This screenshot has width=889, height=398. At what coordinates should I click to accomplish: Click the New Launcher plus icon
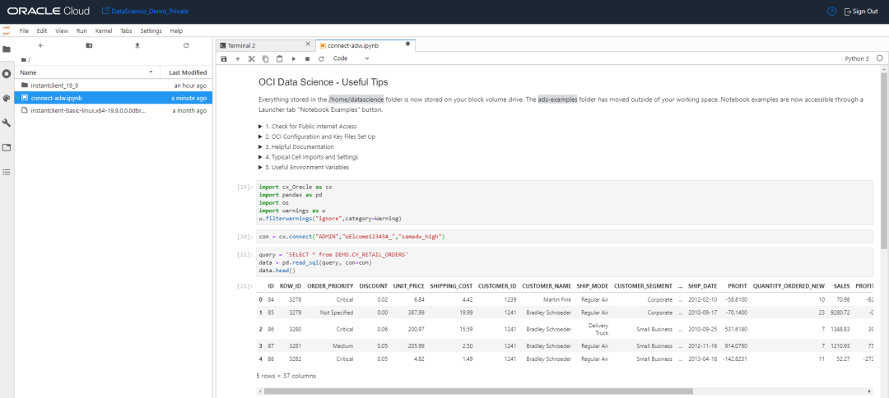click(40, 45)
